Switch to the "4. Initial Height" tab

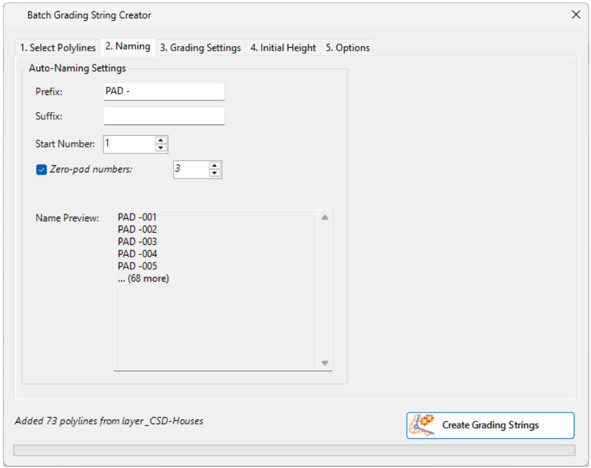click(x=283, y=47)
